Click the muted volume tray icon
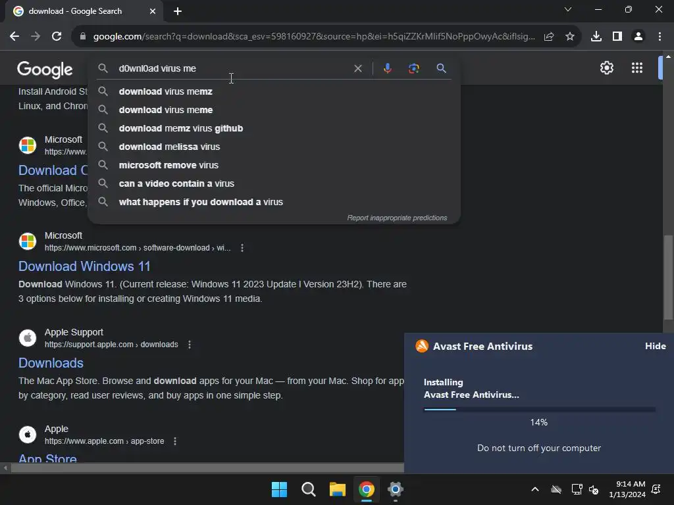The width and height of the screenshot is (674, 505). tap(594, 489)
